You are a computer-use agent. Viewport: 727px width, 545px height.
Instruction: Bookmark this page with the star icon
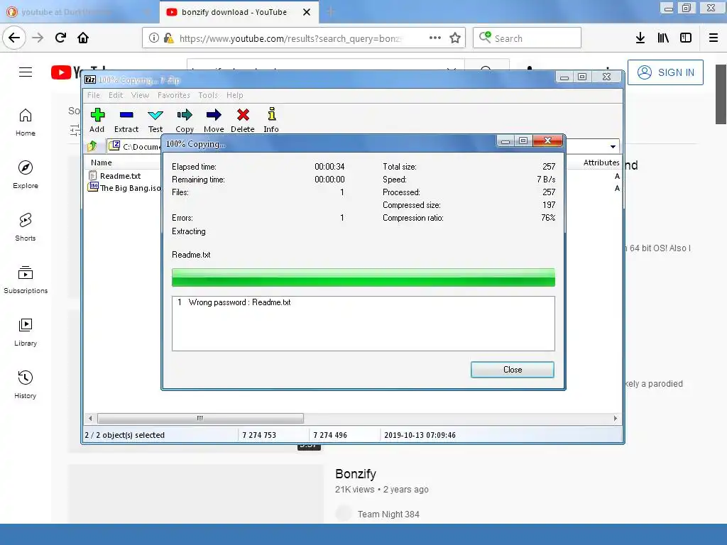click(455, 38)
